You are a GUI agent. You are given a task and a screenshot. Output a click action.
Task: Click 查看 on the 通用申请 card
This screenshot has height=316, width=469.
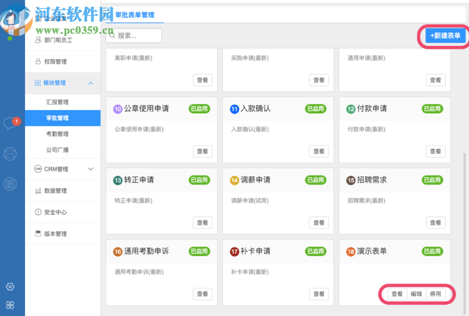click(435, 80)
